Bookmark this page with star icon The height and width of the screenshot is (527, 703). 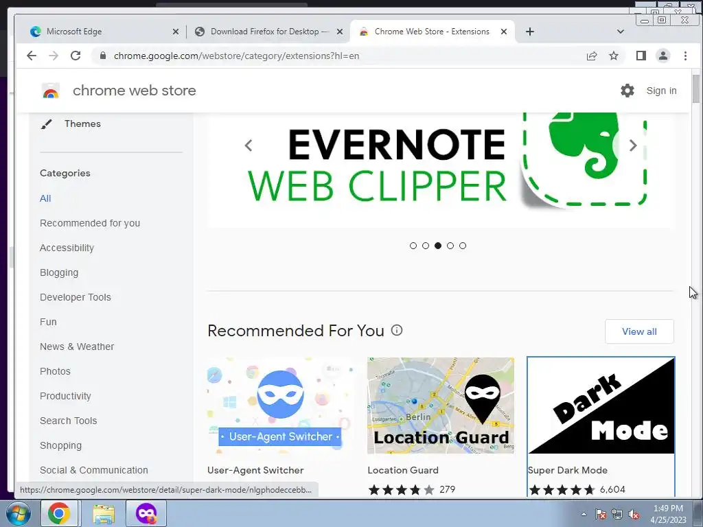pyautogui.click(x=613, y=56)
